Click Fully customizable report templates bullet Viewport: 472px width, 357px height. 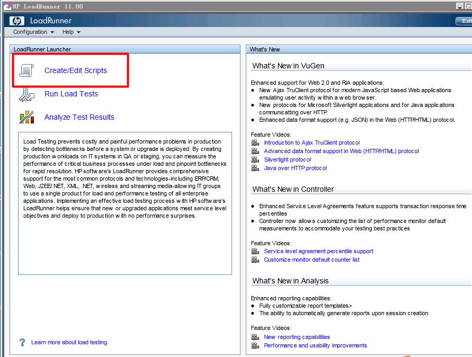click(x=306, y=306)
